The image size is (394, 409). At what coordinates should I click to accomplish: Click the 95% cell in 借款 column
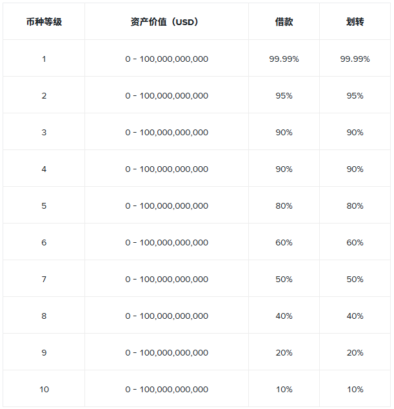point(284,95)
